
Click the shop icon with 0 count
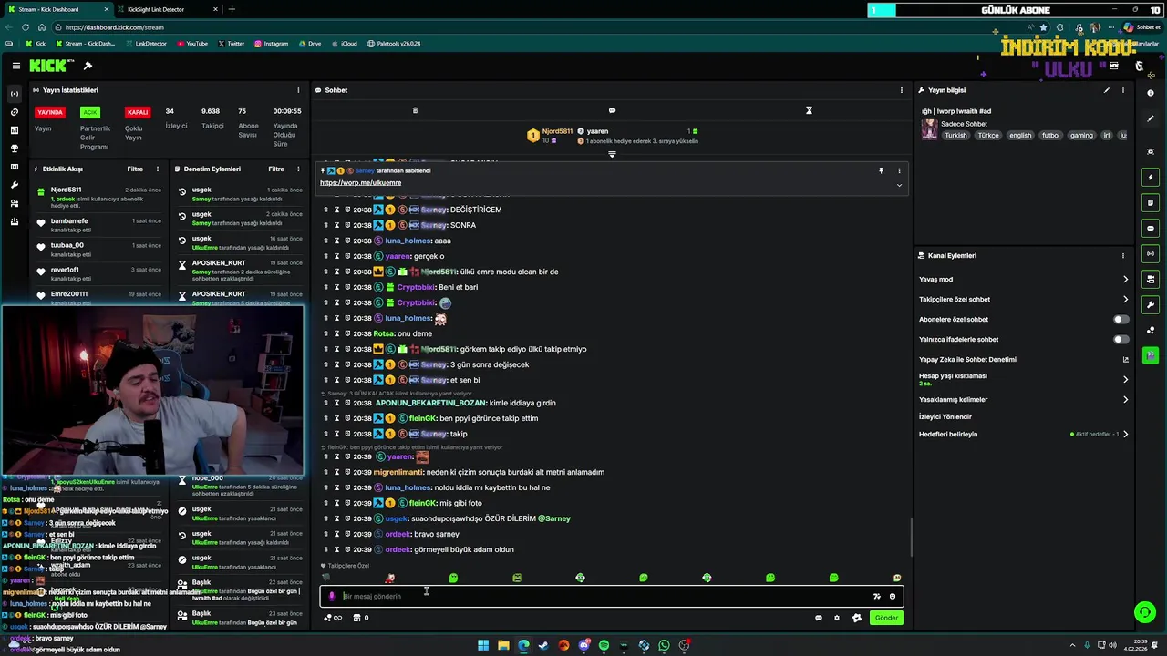[361, 618]
